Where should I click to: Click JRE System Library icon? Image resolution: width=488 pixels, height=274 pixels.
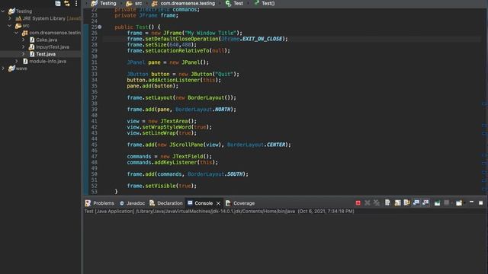click(18, 18)
